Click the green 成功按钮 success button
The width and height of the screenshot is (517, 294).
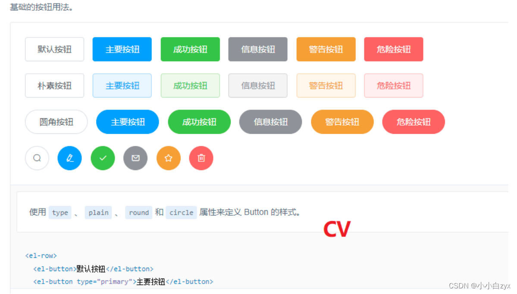[x=190, y=49]
